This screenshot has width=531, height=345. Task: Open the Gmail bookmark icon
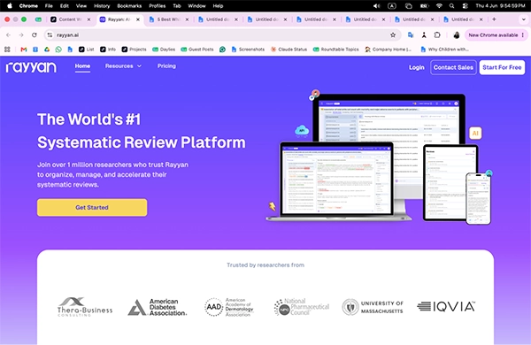[x=24, y=50]
